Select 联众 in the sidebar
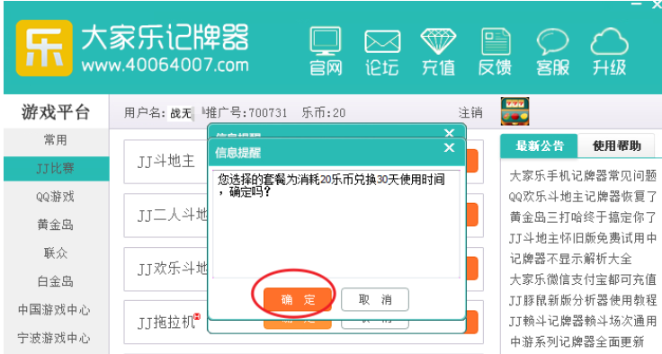This screenshot has height=354, width=662. [56, 252]
